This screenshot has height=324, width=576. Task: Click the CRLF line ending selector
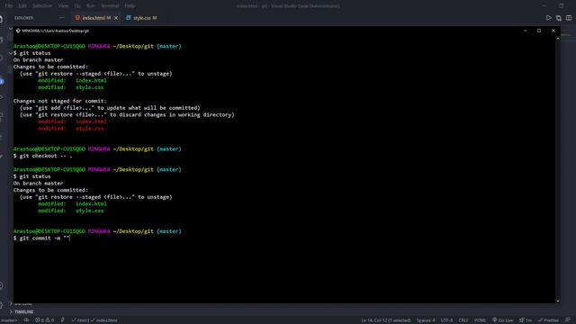[463, 320]
